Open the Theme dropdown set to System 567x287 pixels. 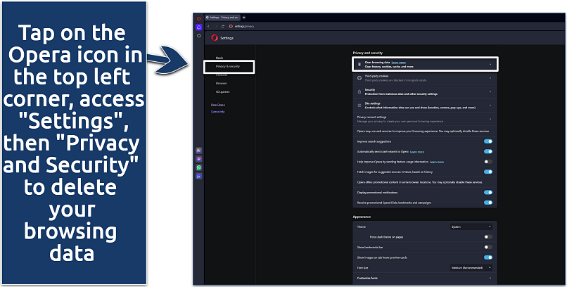[x=471, y=227]
